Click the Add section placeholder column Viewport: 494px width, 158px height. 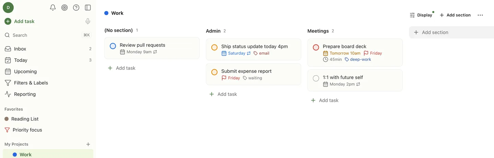point(451,32)
